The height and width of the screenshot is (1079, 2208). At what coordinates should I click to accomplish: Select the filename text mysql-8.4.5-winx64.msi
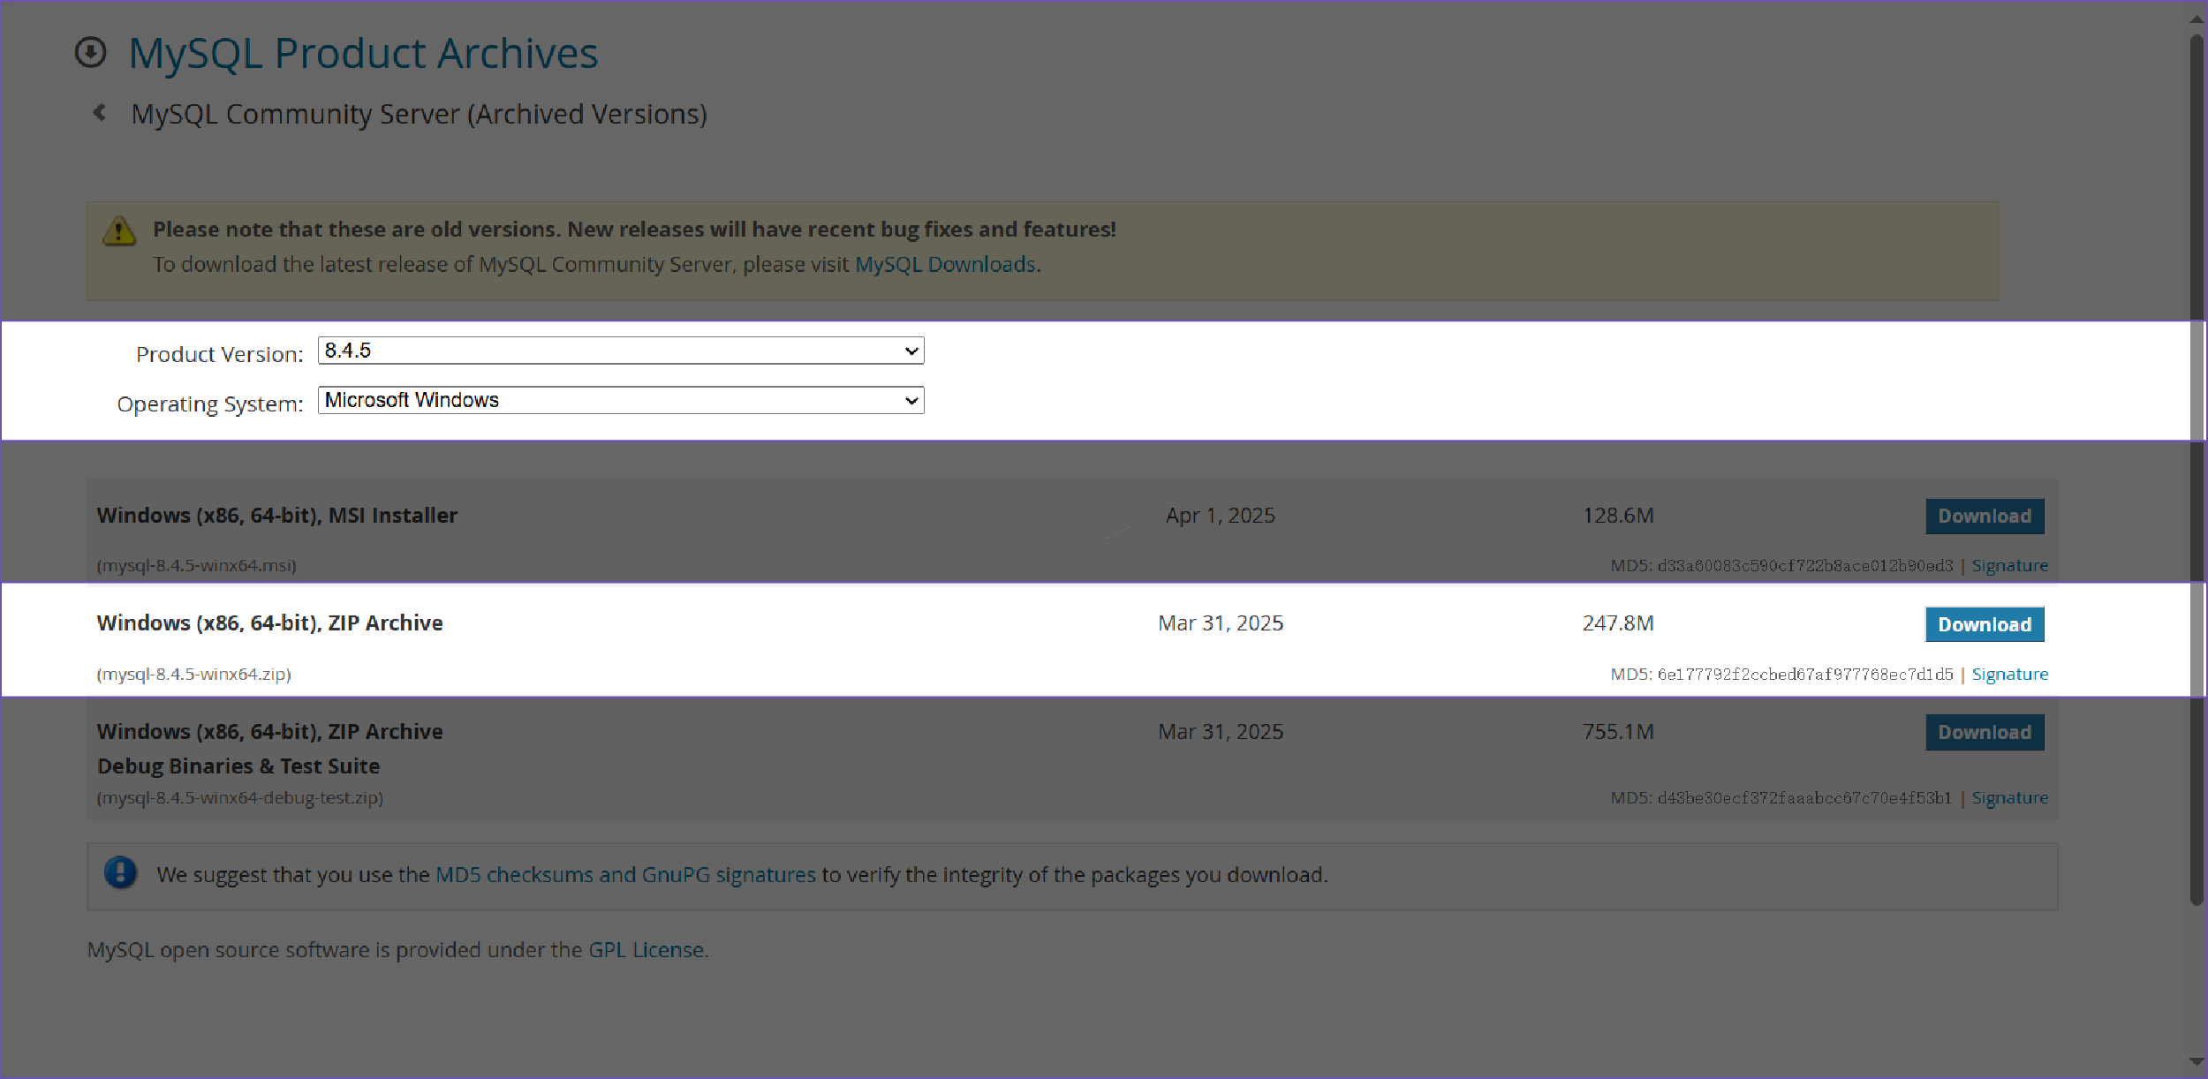click(196, 565)
